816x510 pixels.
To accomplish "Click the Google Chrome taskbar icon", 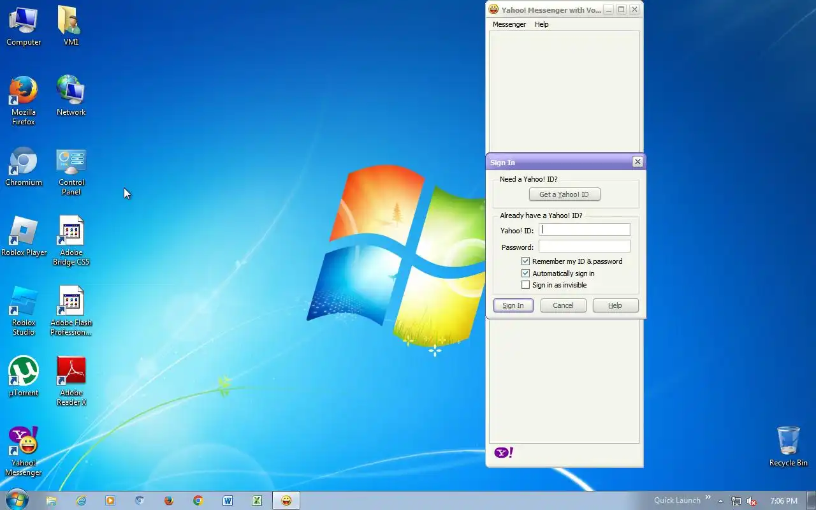I will (198, 500).
